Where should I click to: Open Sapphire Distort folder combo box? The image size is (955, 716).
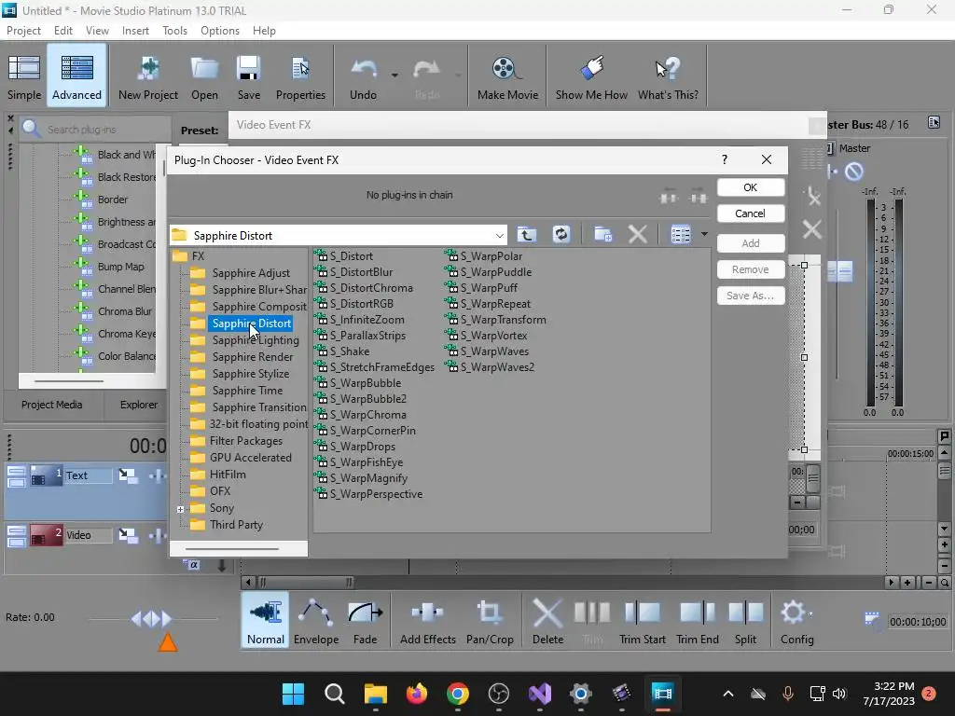338,235
